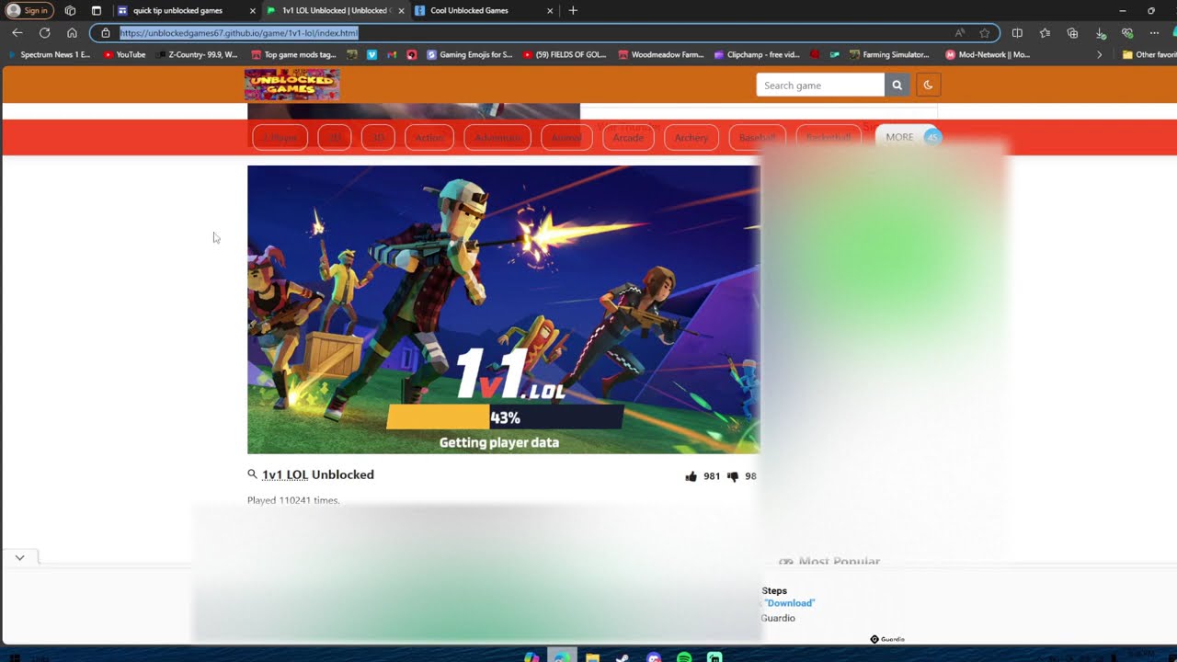Viewport: 1177px width, 662px height.
Task: Select the Adventure category
Action: pos(497,137)
